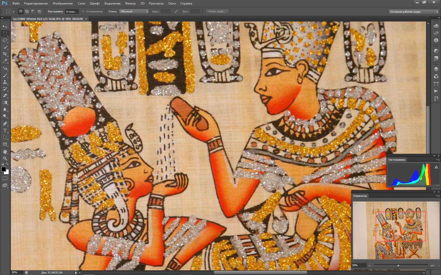Select the History Brush tool
441x275 pixels.
tap(5, 89)
